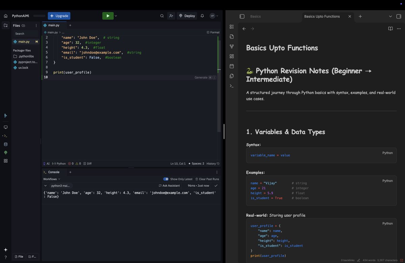Toggle Show Only Latest switch
Viewport: 405px width, 263px height.
coord(166,179)
